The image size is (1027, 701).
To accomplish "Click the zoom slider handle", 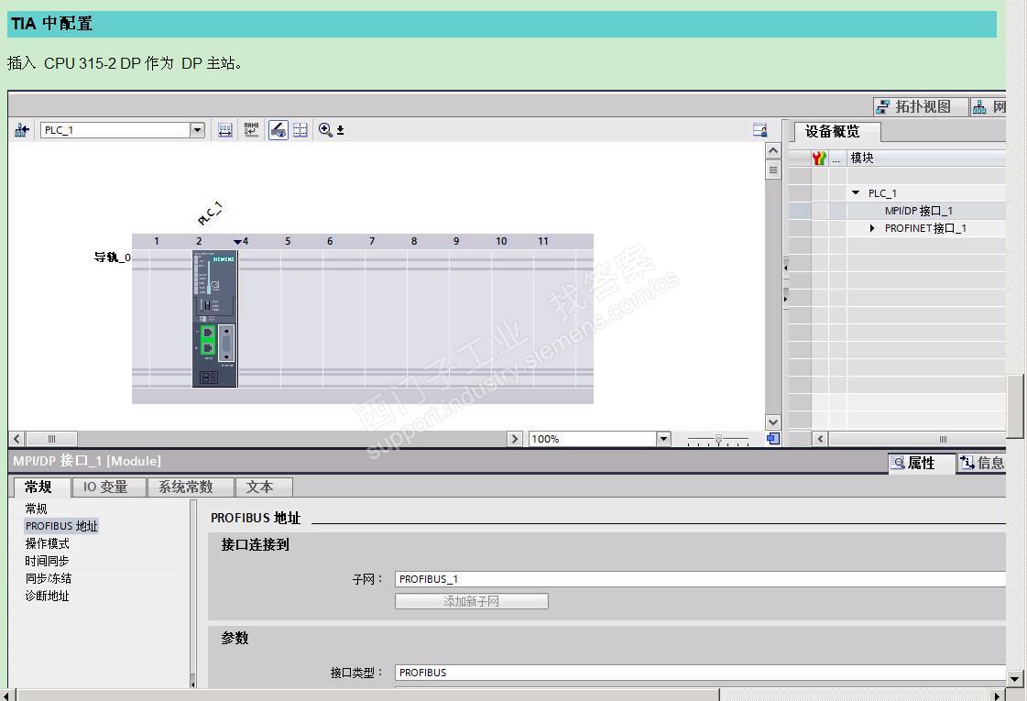I will pos(718,439).
